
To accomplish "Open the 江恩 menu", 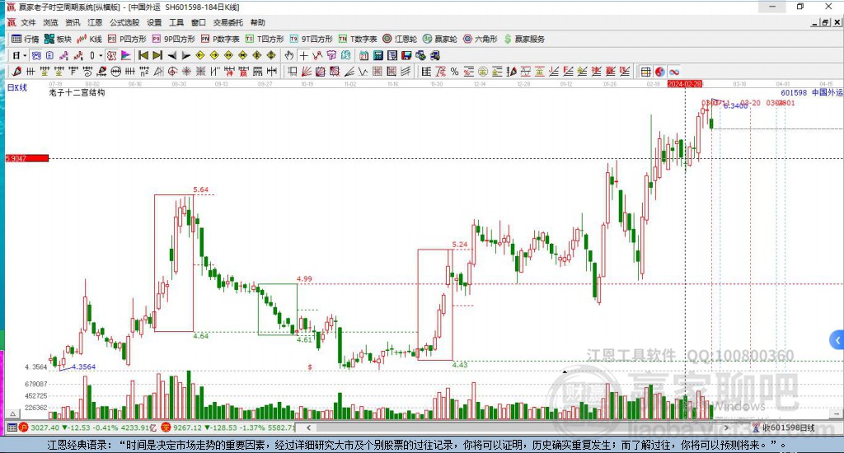I will [x=95, y=22].
